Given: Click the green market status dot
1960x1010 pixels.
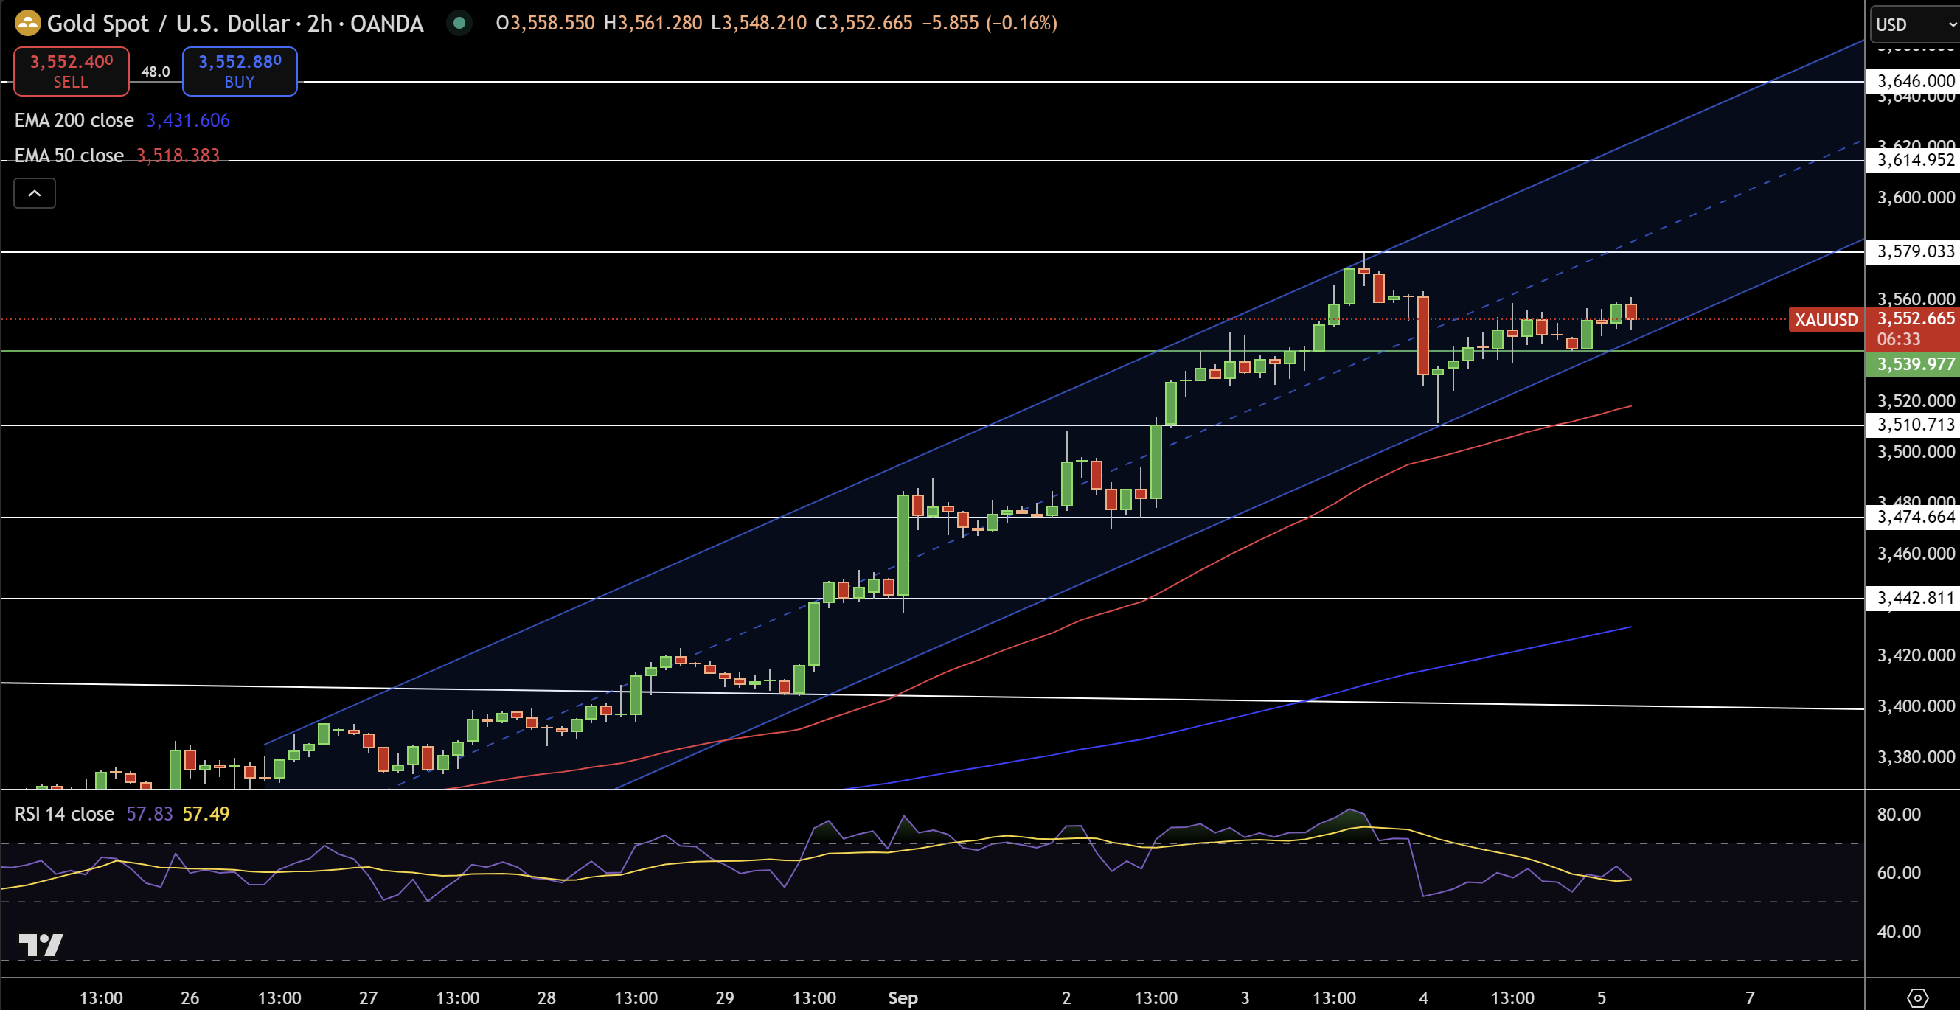Looking at the screenshot, I should [x=459, y=23].
